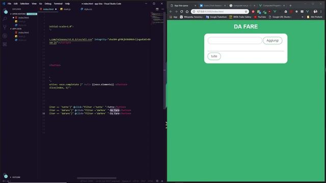View site information icon in address bar
326x183 pixels.
tap(194, 12)
